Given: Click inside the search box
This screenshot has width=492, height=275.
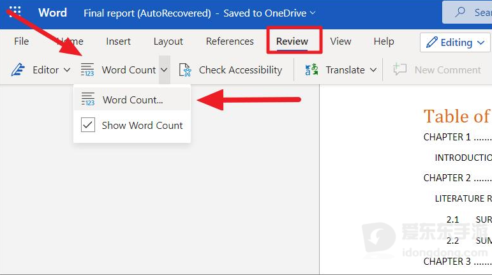Looking at the screenshot, I should tap(467, 12).
